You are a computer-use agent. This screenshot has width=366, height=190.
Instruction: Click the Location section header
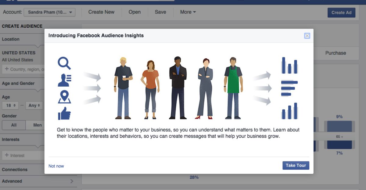[x=11, y=39]
